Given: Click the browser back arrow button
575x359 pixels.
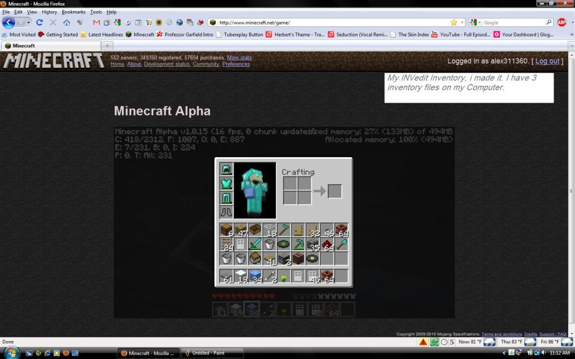Looking at the screenshot, I should click(8, 22).
